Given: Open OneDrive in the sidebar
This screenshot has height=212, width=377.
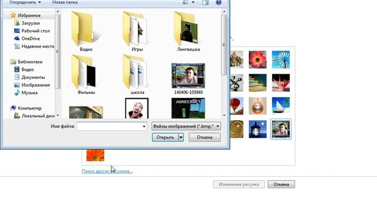Looking at the screenshot, I should pyautogui.click(x=31, y=38).
